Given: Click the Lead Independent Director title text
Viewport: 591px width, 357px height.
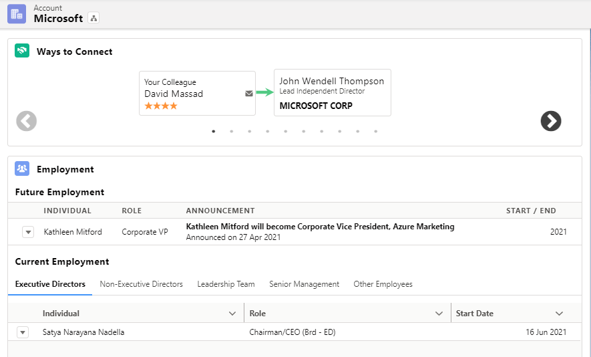Looking at the screenshot, I should pyautogui.click(x=322, y=91).
